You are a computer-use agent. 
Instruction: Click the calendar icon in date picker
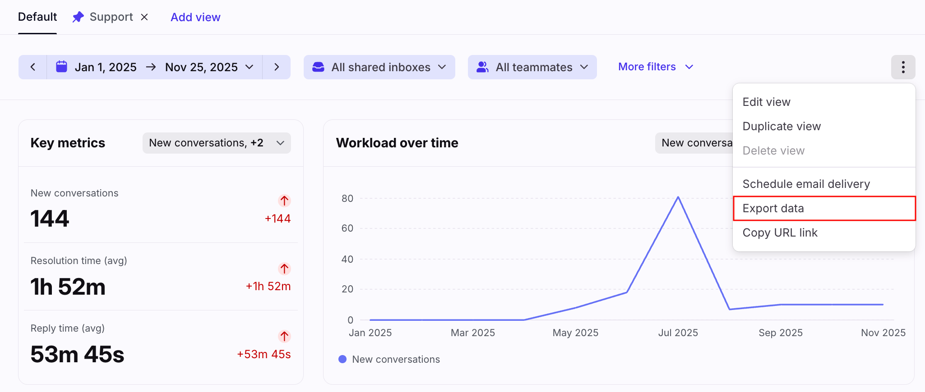61,67
